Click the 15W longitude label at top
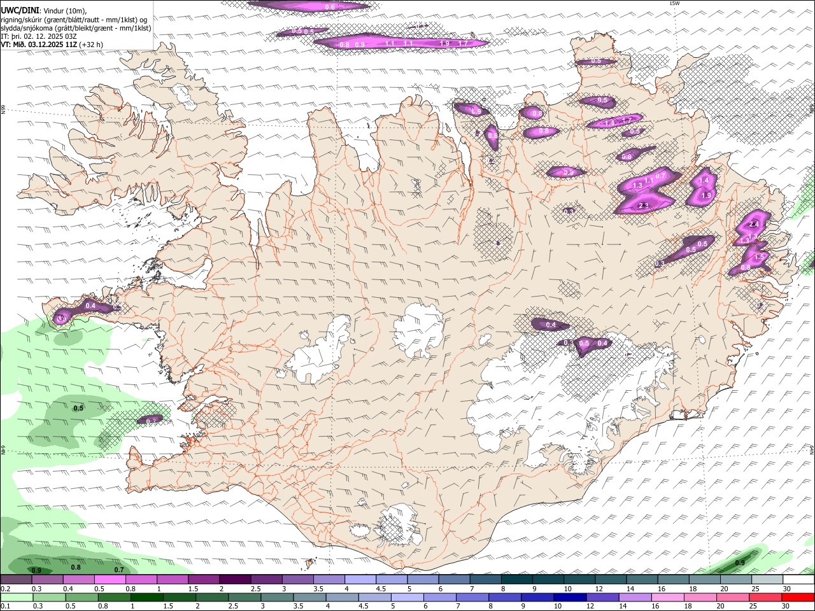 click(x=675, y=4)
